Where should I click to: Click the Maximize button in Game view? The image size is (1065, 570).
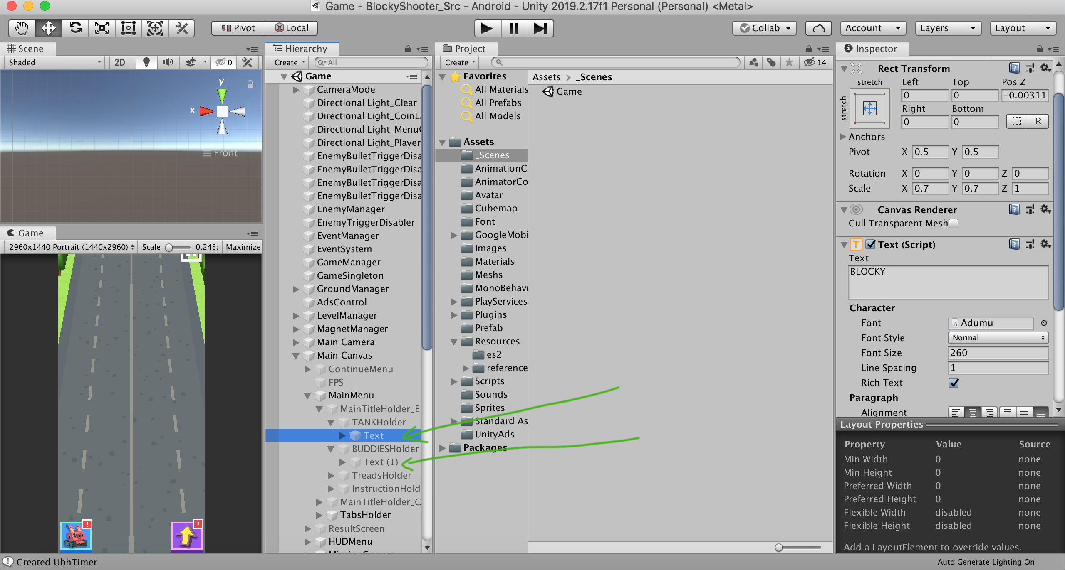click(243, 247)
